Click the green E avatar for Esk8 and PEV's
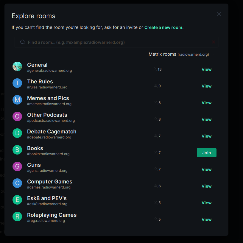 17,200
